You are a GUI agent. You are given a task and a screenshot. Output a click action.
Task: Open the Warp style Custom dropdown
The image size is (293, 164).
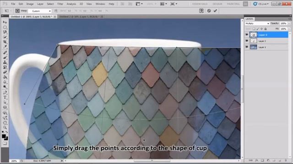(x=40, y=11)
